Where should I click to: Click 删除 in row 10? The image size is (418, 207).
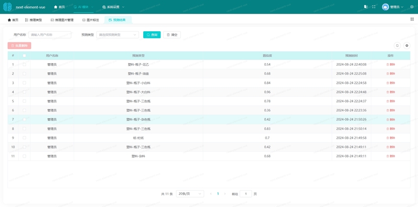[x=391, y=147]
